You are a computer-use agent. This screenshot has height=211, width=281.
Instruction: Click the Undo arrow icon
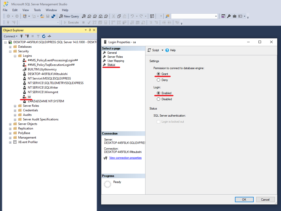click(132, 16)
